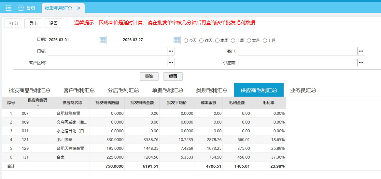Viewport: 381px width, 179px height.
Task: Close the 批发毛利汇总 tab
Action: pos(79,8)
